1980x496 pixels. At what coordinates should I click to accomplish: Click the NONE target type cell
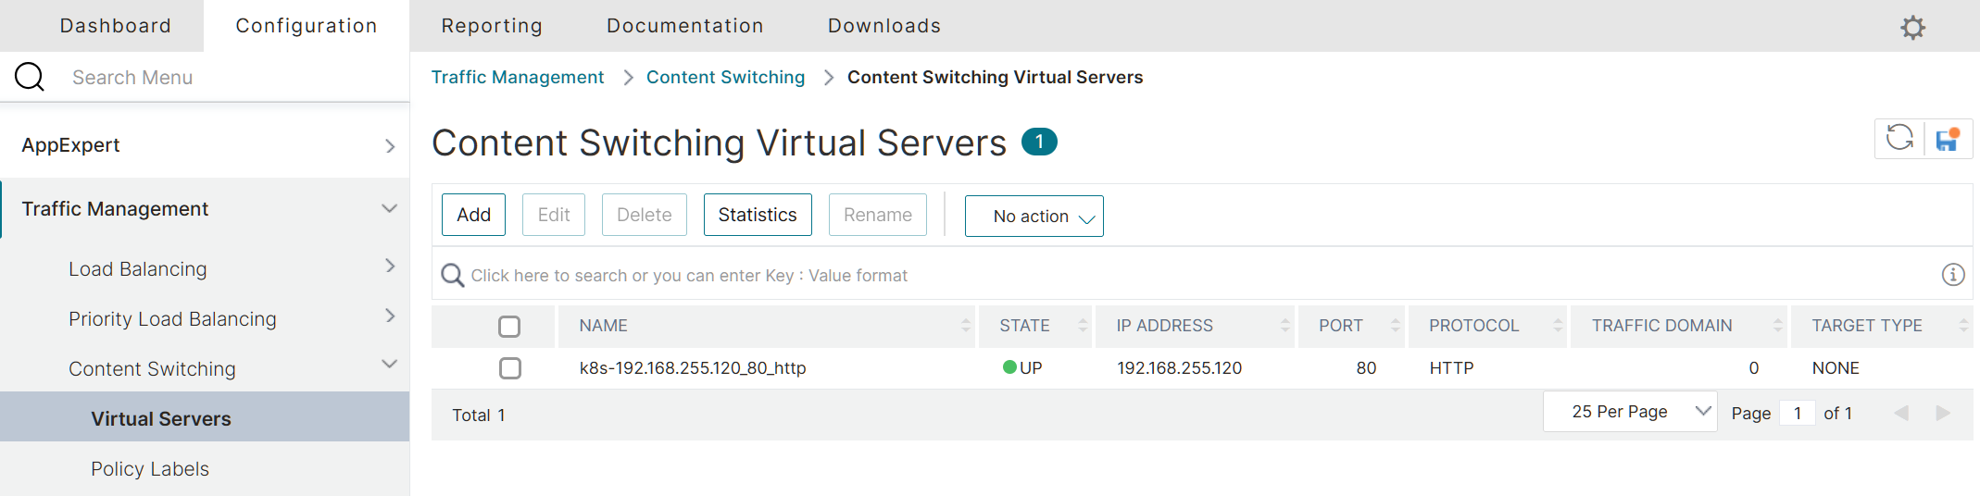coord(1836,368)
